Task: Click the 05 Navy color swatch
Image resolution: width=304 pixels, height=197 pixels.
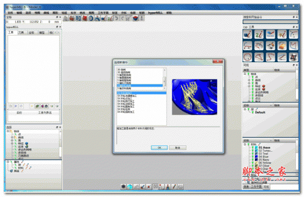Action: (256, 160)
